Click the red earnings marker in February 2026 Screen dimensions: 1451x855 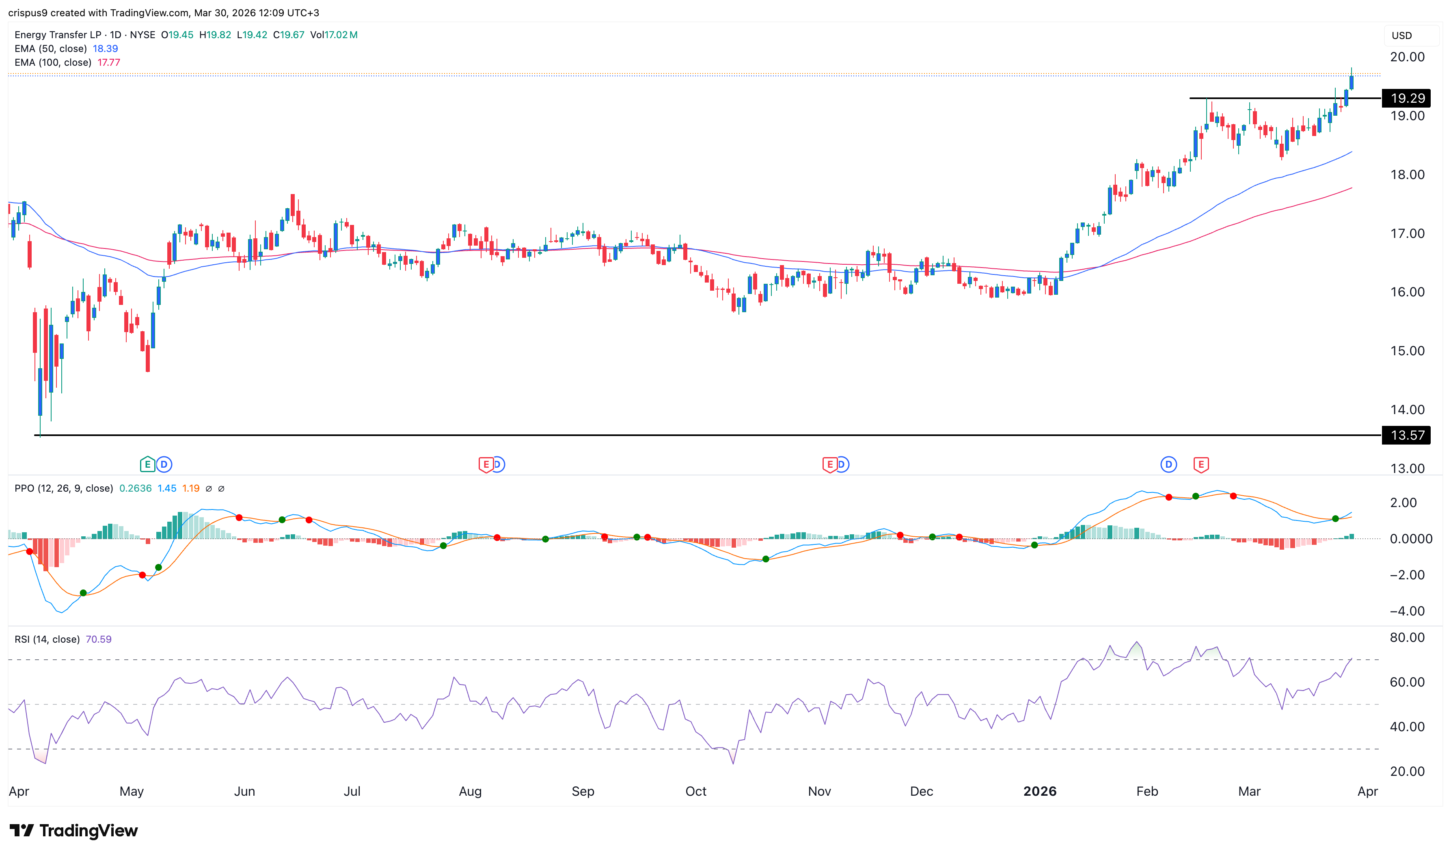click(1201, 464)
